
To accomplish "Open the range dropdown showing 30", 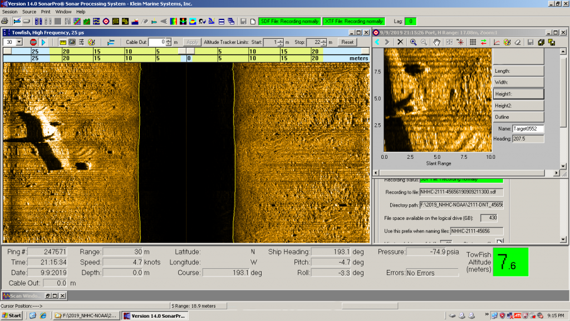I will tap(19, 42).
